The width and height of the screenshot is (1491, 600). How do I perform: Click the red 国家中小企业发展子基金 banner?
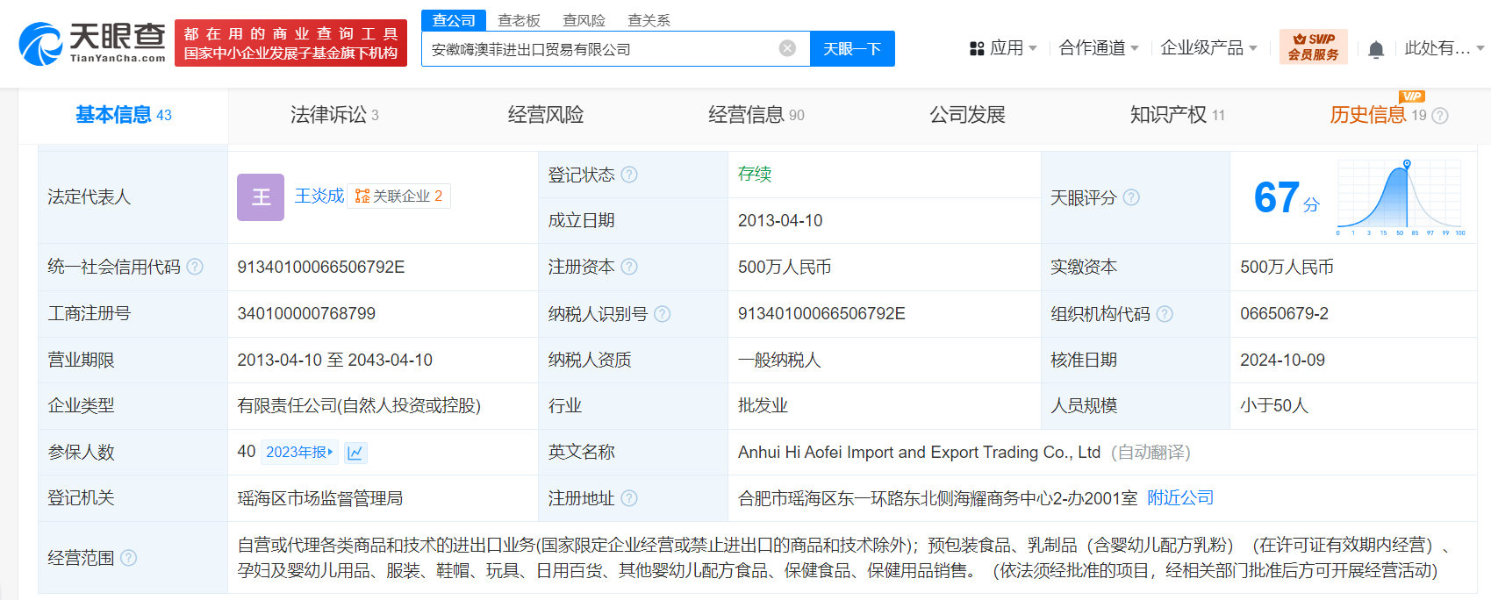(291, 43)
